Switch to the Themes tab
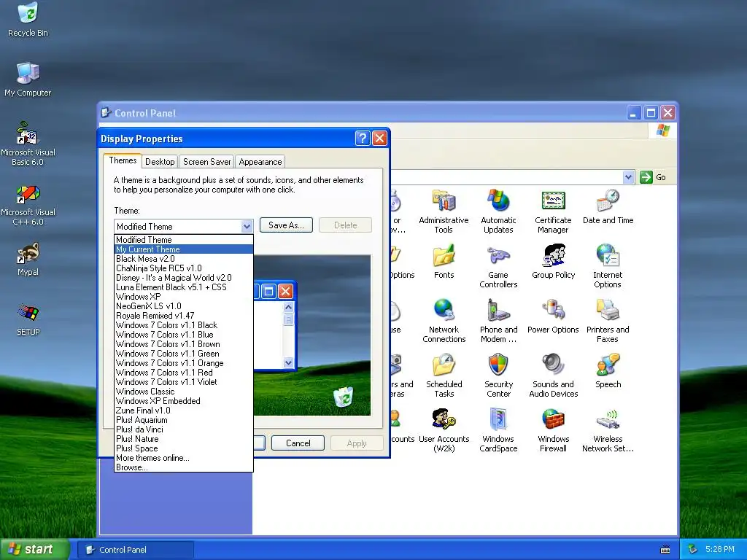Viewport: 747px width, 560px height. 123,160
